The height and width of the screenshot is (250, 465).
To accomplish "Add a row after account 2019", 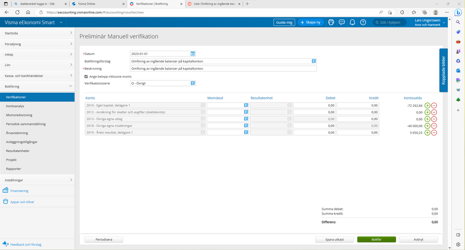I will pyautogui.click(x=427, y=133).
